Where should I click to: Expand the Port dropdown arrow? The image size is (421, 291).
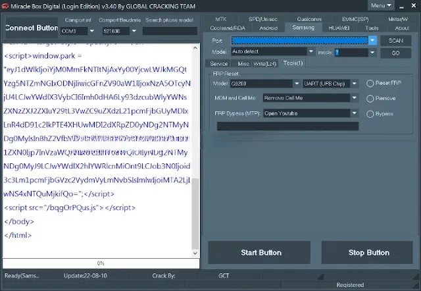pos(372,41)
